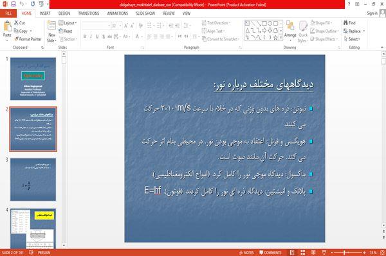Switch to Normal view in the status bar
386x256 pixels.
pyautogui.click(x=292, y=253)
